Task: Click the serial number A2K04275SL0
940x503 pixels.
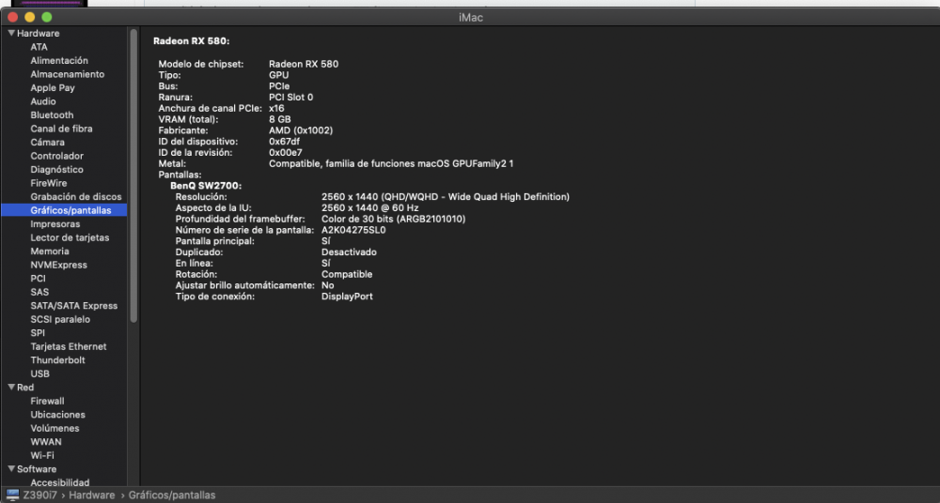Action: pyautogui.click(x=353, y=230)
